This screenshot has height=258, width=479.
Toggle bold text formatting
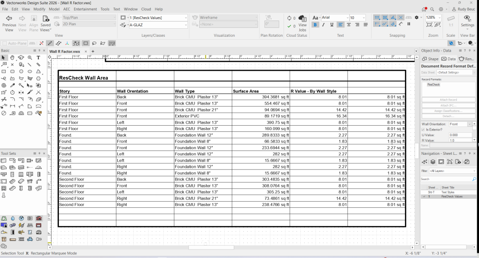[x=315, y=25]
